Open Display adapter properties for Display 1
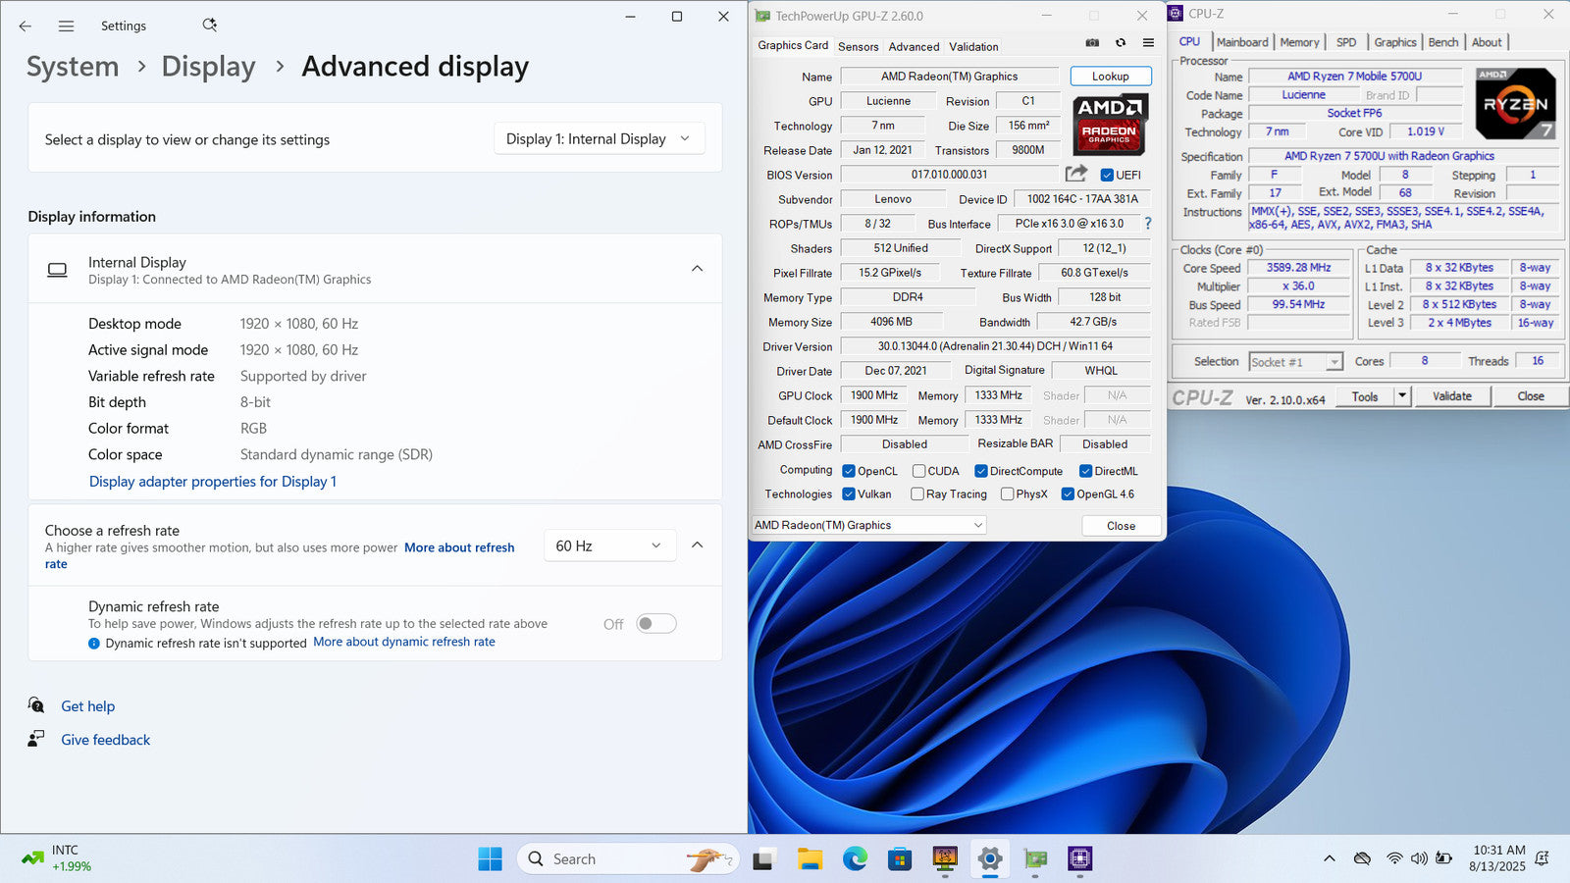1570x883 pixels. pos(213,482)
